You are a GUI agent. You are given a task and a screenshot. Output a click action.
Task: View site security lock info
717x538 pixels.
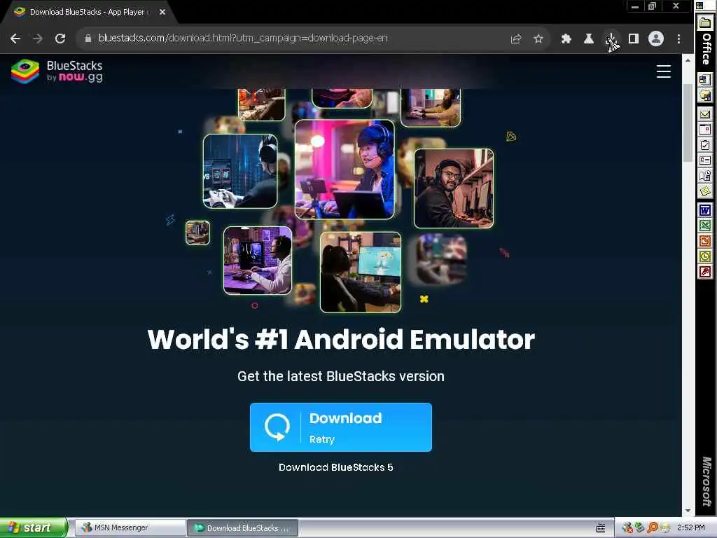[x=88, y=39]
